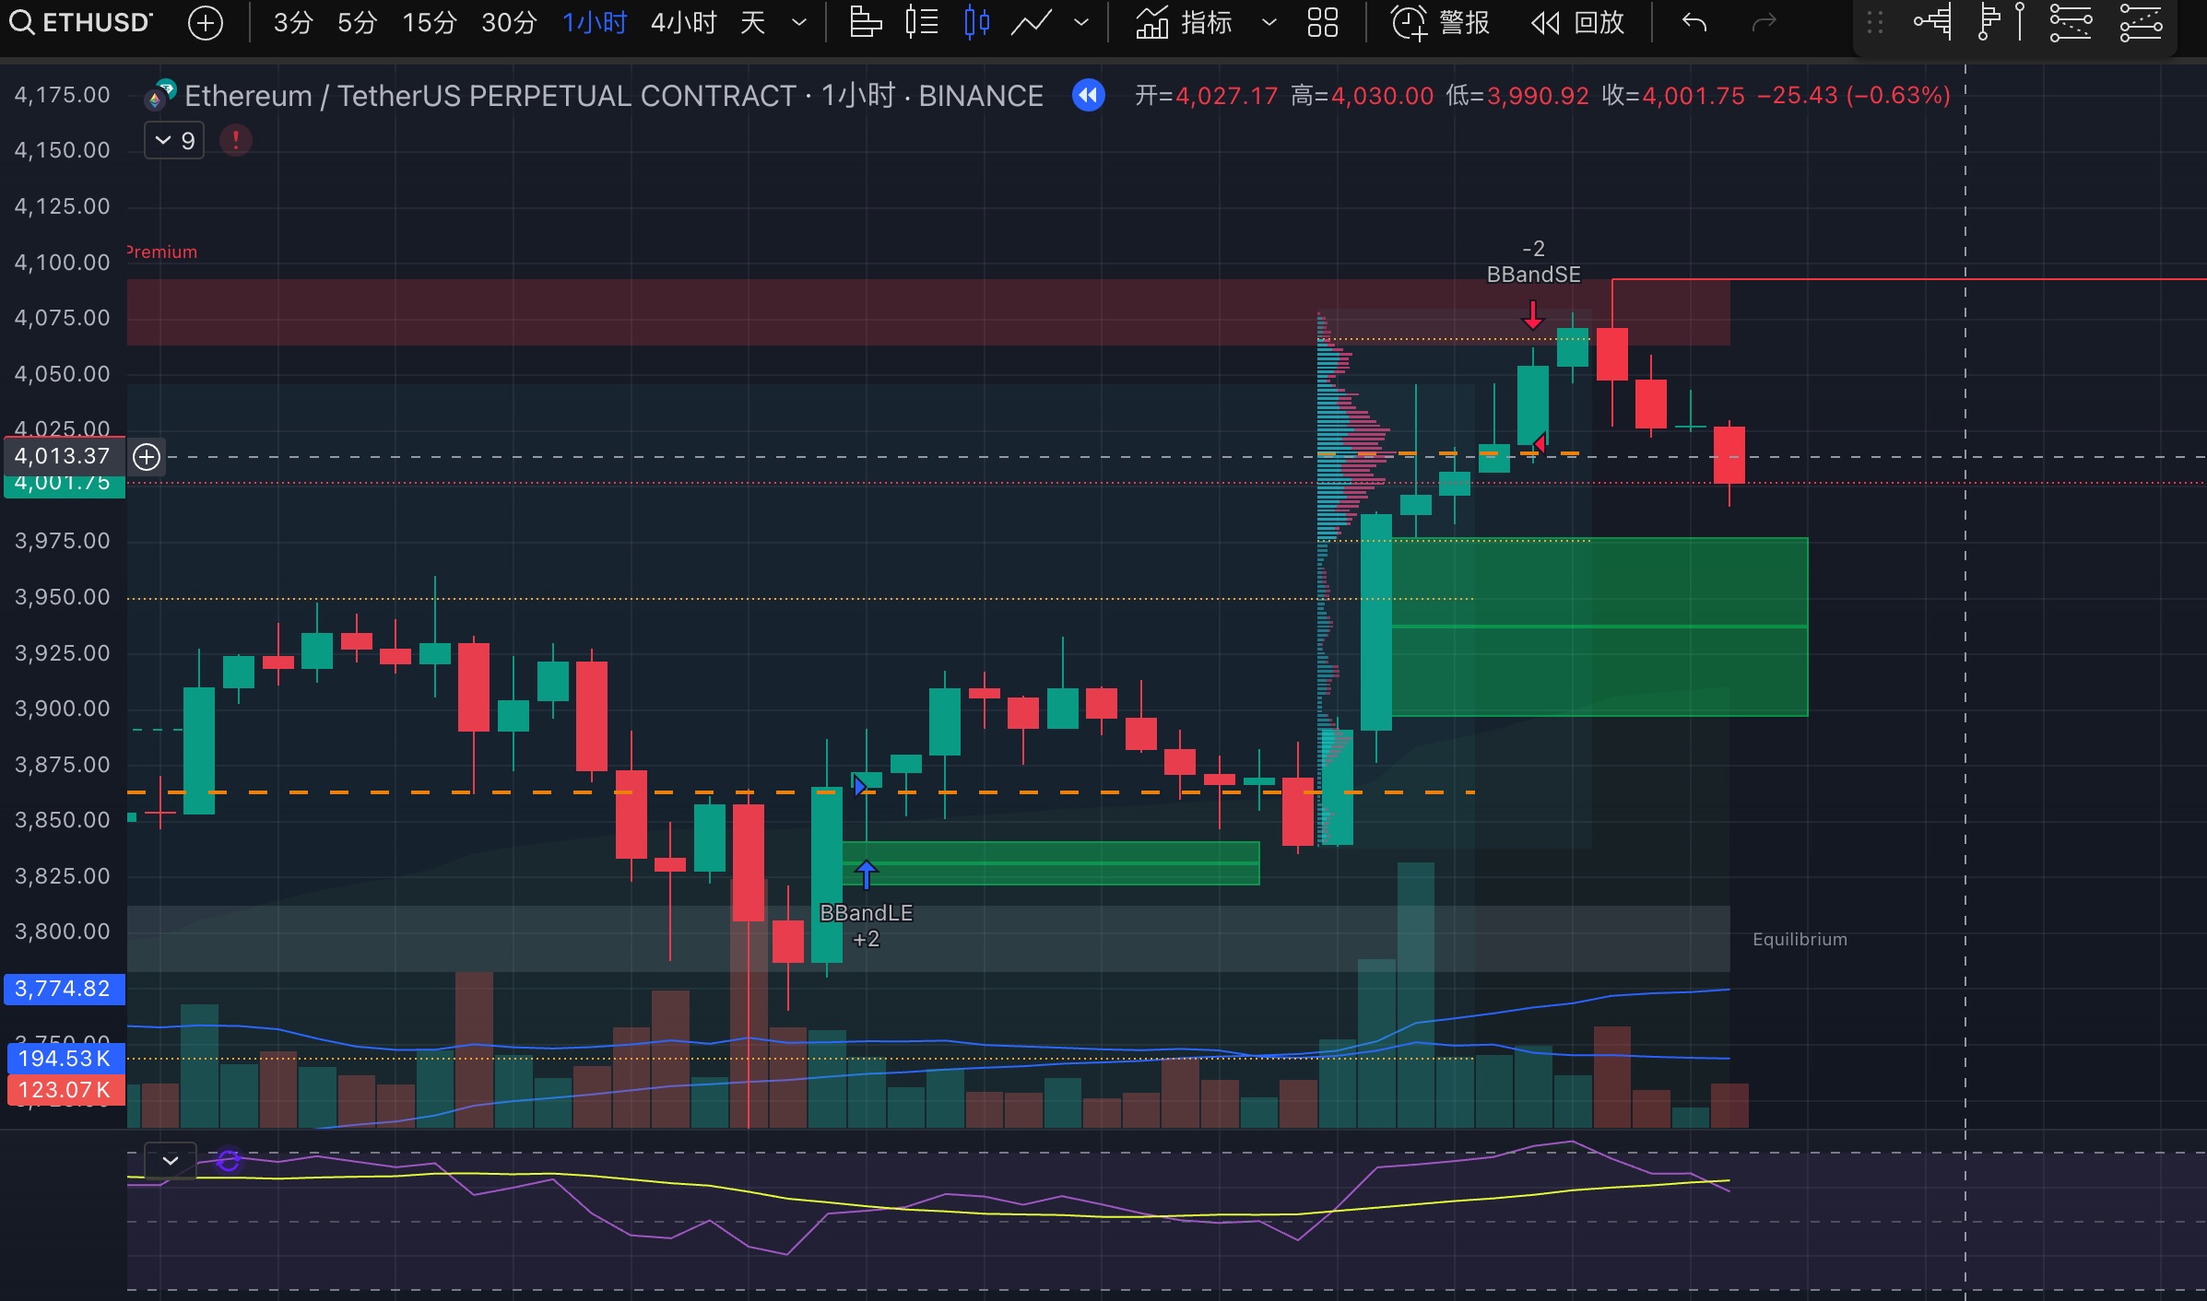
Task: Click the red indicator error warning icon
Action: coord(236,140)
